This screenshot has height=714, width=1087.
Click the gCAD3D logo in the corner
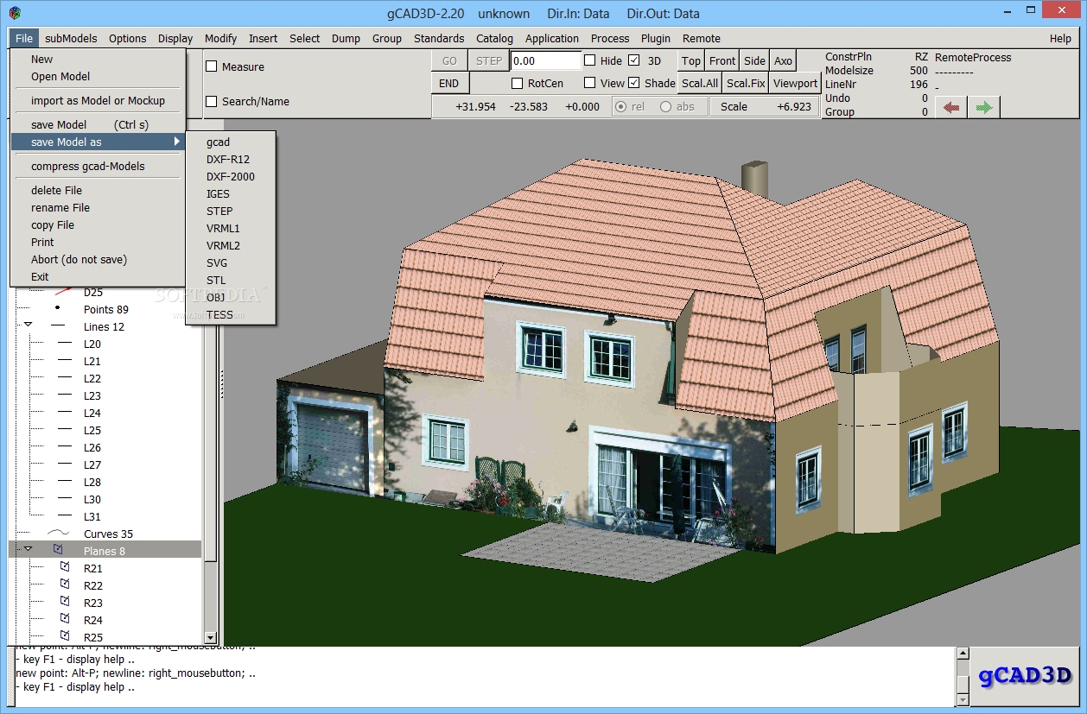tap(1026, 676)
